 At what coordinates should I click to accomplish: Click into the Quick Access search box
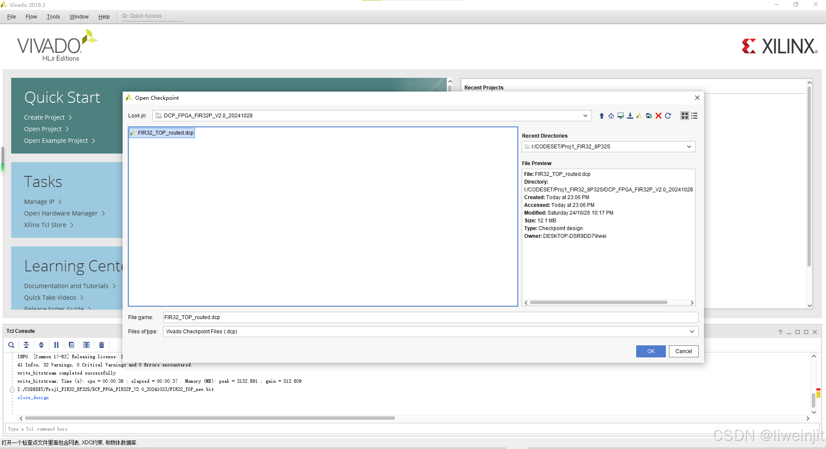point(152,16)
